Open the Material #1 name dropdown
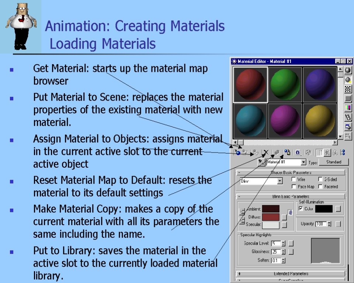Screen dimensions: 354x283 303,162
